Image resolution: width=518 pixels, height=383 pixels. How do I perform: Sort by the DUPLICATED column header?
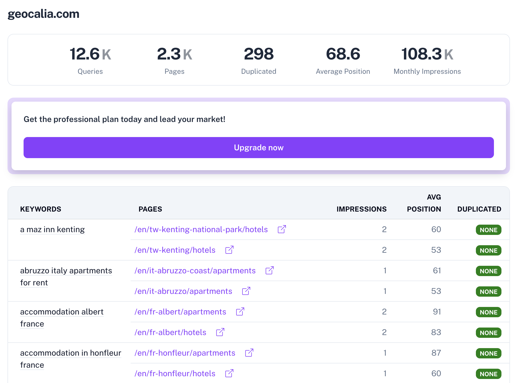point(479,209)
